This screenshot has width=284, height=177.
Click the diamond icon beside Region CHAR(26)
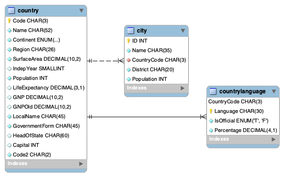point(10,50)
